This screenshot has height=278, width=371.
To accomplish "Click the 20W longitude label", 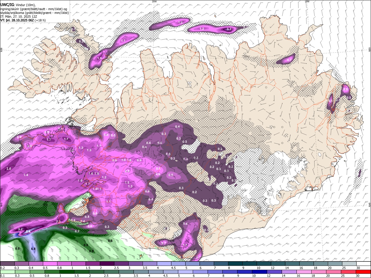I will tap(154, 1).
